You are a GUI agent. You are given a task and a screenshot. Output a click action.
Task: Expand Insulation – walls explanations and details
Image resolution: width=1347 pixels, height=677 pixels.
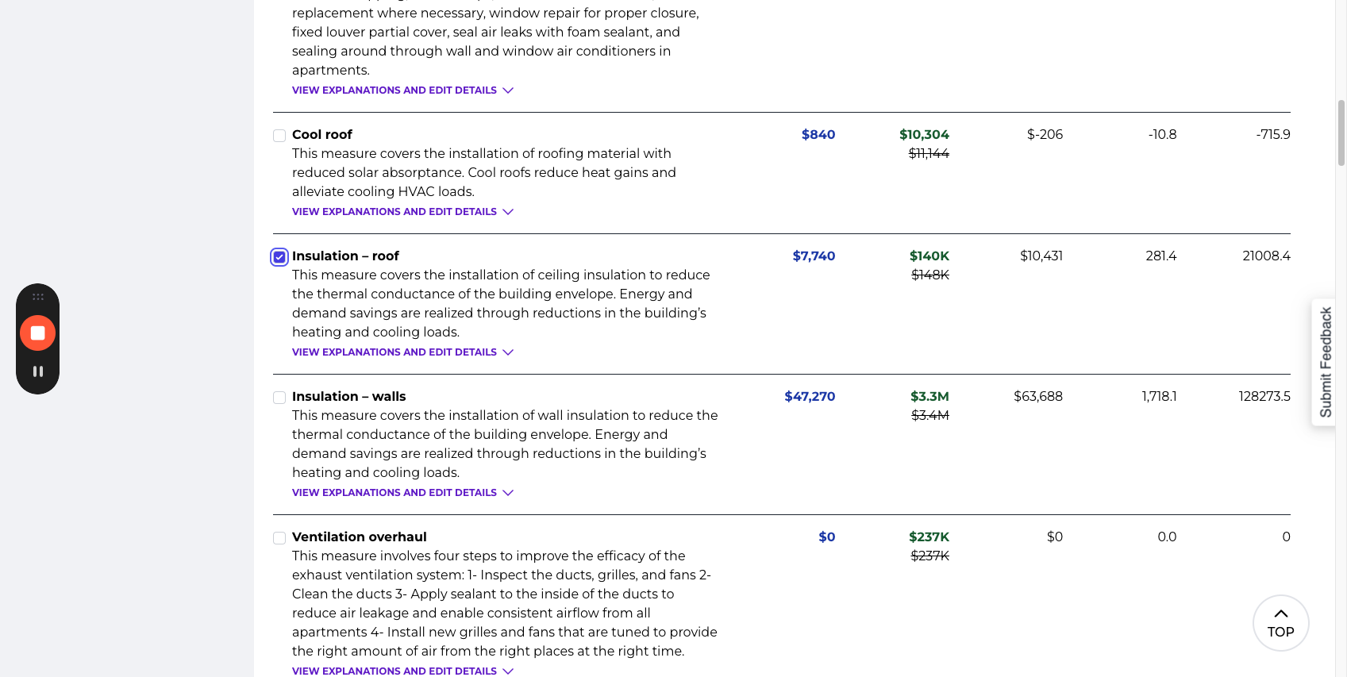click(x=402, y=493)
